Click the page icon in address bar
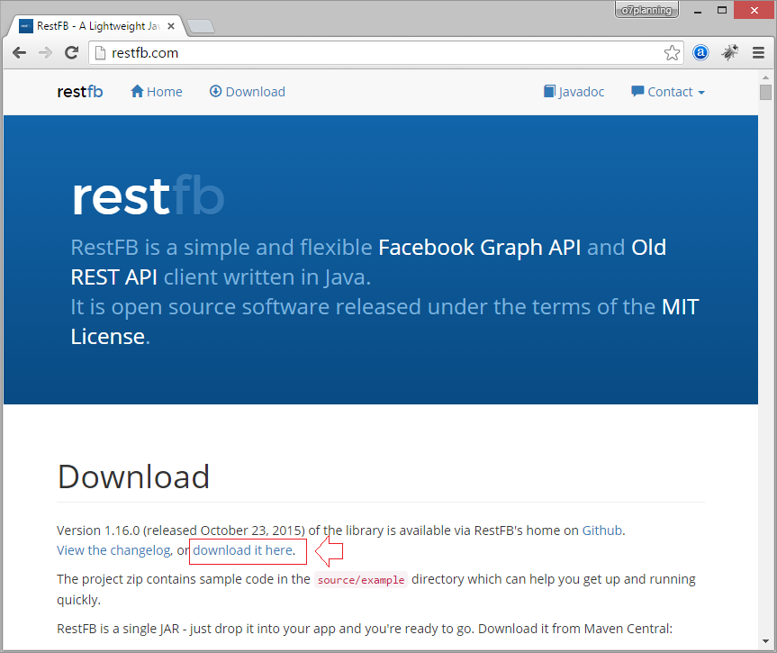Viewport: 777px width, 653px height. (100, 52)
